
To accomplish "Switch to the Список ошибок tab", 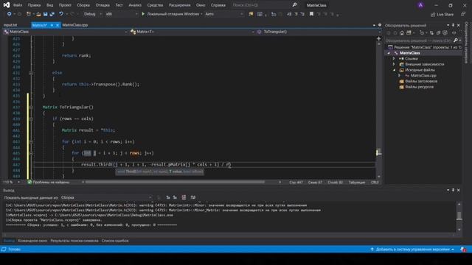I will 115,241.
